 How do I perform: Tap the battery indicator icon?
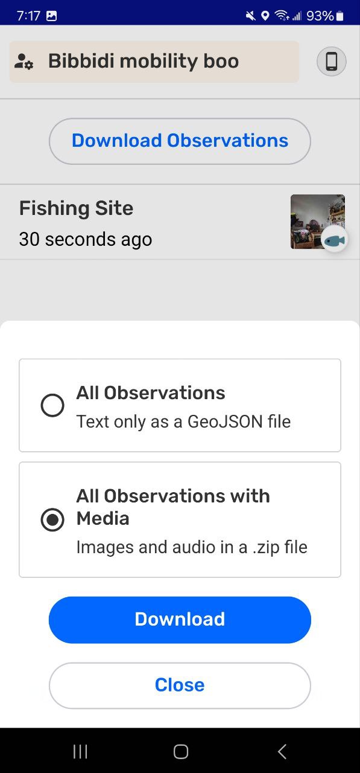pos(340,16)
